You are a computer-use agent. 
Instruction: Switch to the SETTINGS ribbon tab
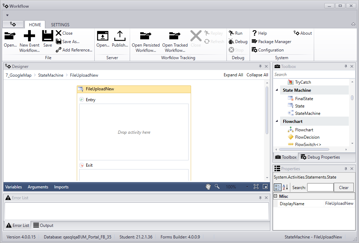[60, 25]
